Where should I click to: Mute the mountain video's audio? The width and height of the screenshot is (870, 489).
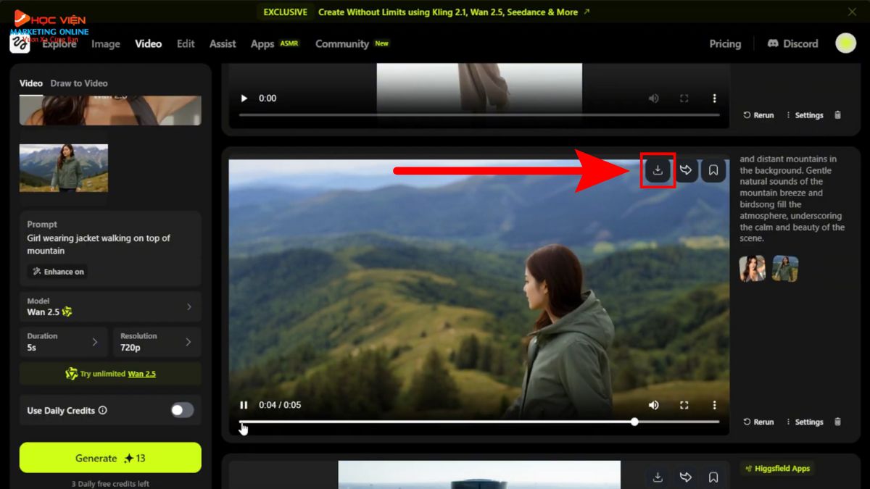(653, 405)
